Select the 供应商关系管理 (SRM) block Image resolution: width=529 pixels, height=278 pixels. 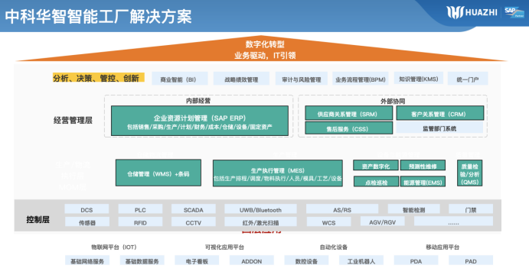(x=349, y=114)
